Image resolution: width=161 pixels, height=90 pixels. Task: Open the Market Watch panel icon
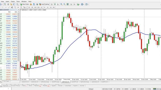[x=5, y=4]
